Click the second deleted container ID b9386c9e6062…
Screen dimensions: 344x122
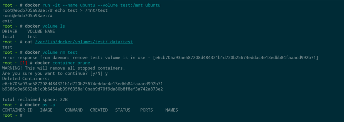[83, 89]
